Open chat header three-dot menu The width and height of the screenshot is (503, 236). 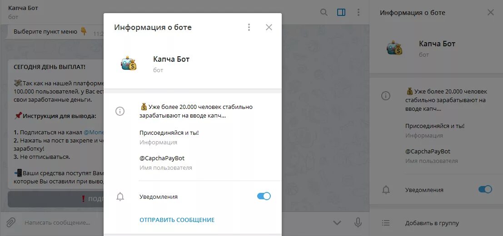(x=359, y=13)
